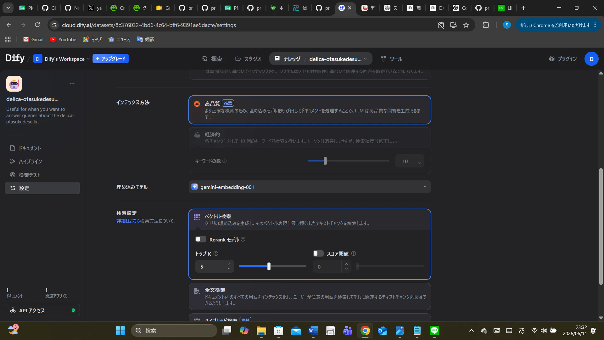Open the Gmail bookmark

pyautogui.click(x=33, y=40)
